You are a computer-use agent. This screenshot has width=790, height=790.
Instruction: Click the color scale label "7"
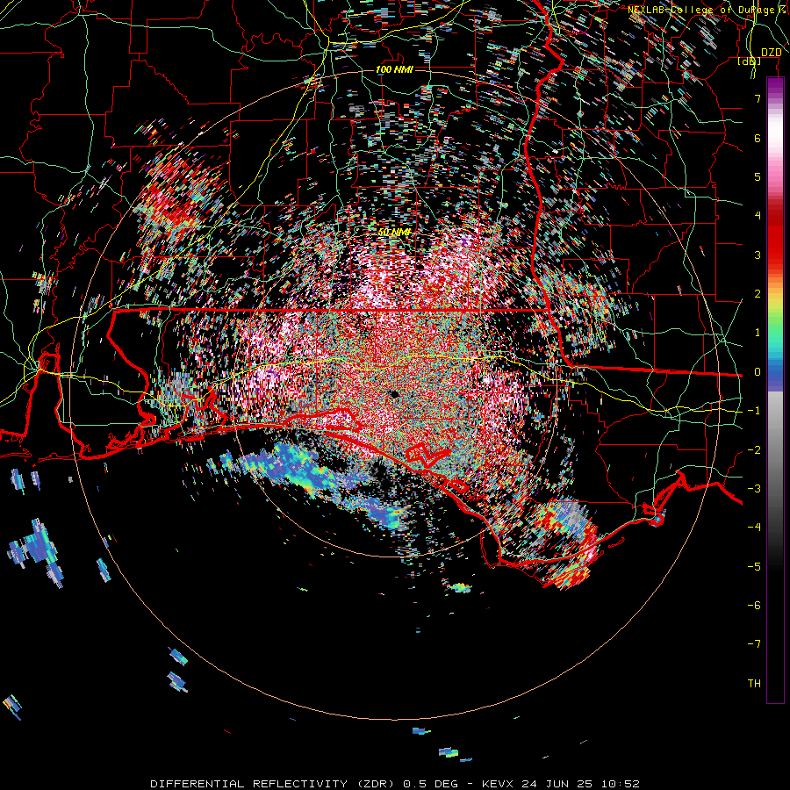[758, 98]
